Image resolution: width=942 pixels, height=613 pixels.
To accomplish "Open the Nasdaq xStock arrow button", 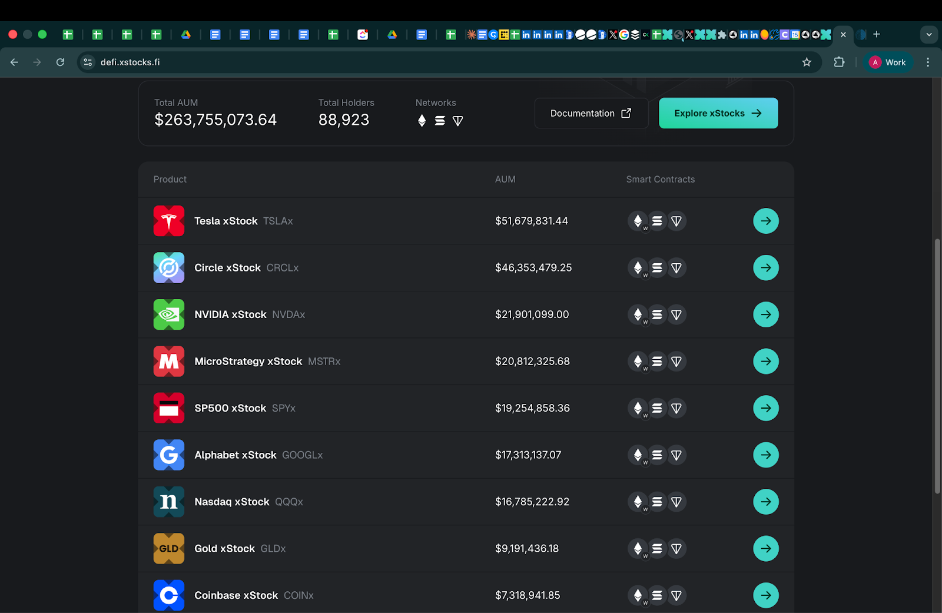I will coord(766,502).
